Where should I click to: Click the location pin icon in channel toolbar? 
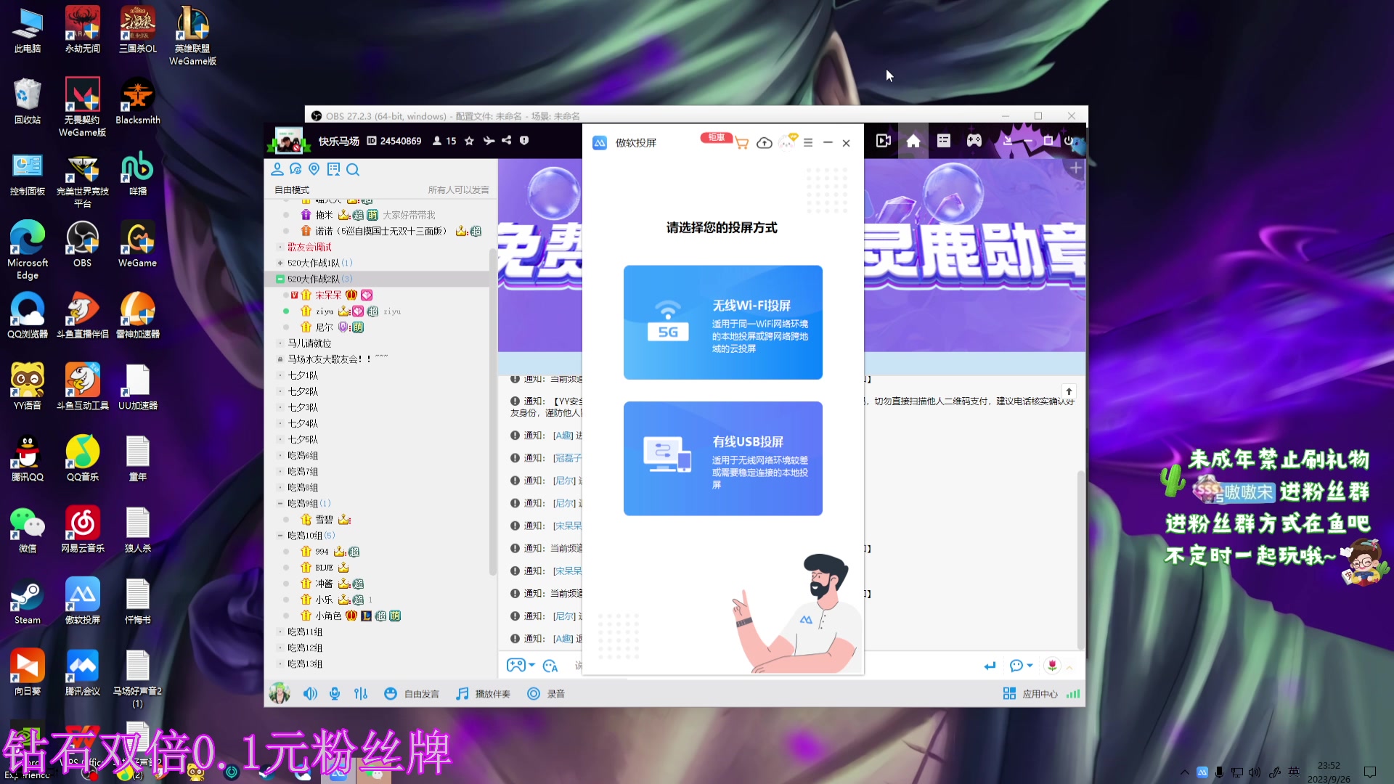click(x=314, y=169)
